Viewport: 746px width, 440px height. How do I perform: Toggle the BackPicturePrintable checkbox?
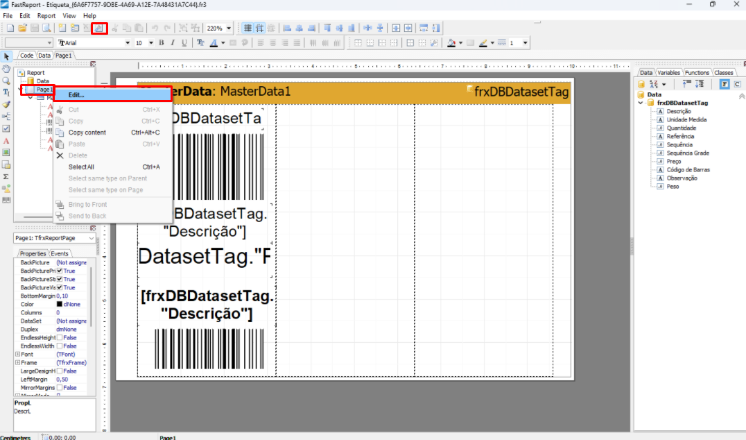pyautogui.click(x=60, y=271)
